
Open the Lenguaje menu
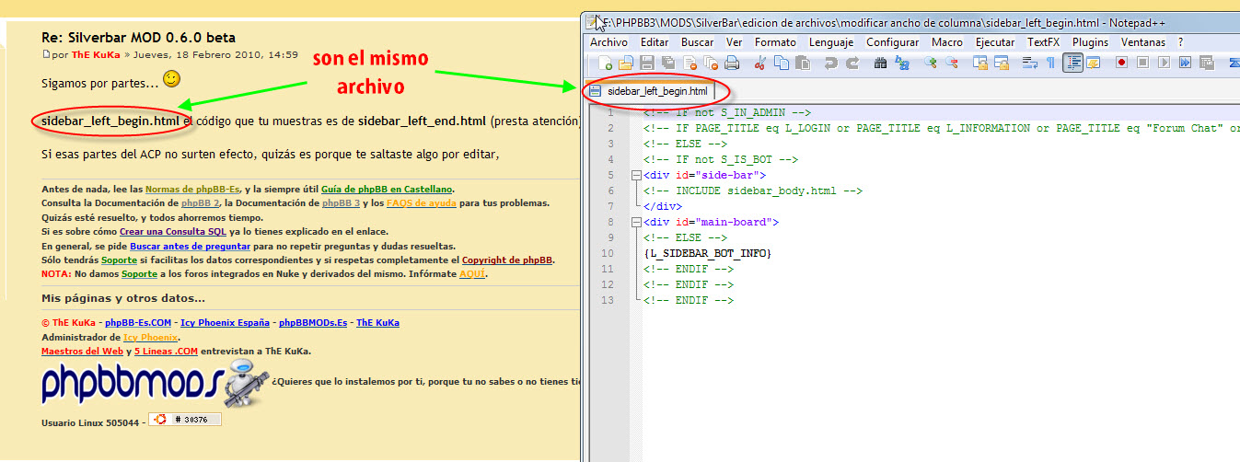[x=832, y=42]
